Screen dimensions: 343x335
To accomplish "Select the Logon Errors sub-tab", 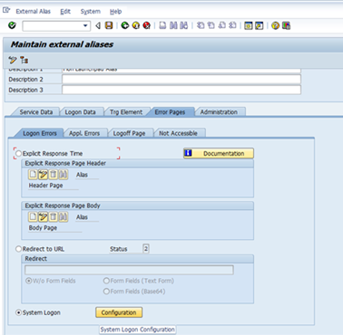I will point(40,133).
